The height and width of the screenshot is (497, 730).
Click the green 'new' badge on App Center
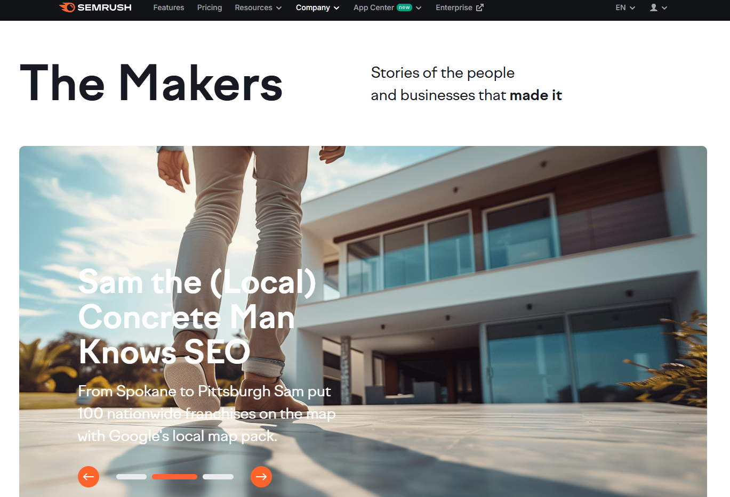[x=405, y=7]
